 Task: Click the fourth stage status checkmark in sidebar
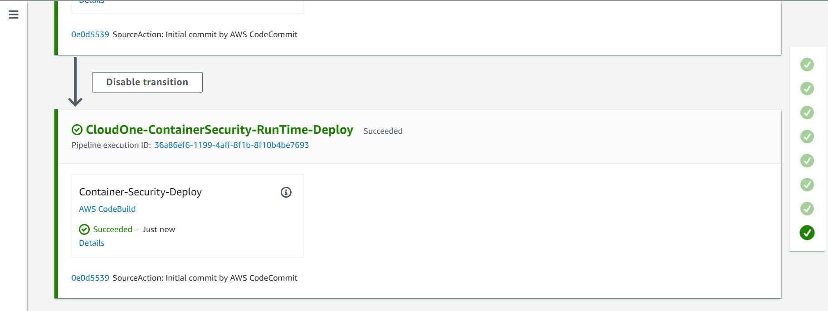coord(807,136)
